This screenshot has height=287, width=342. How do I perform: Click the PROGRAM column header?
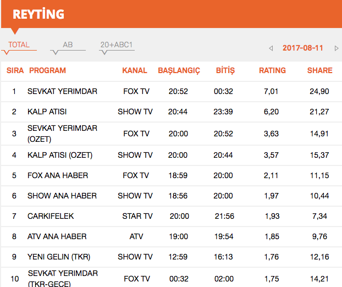[x=47, y=70]
